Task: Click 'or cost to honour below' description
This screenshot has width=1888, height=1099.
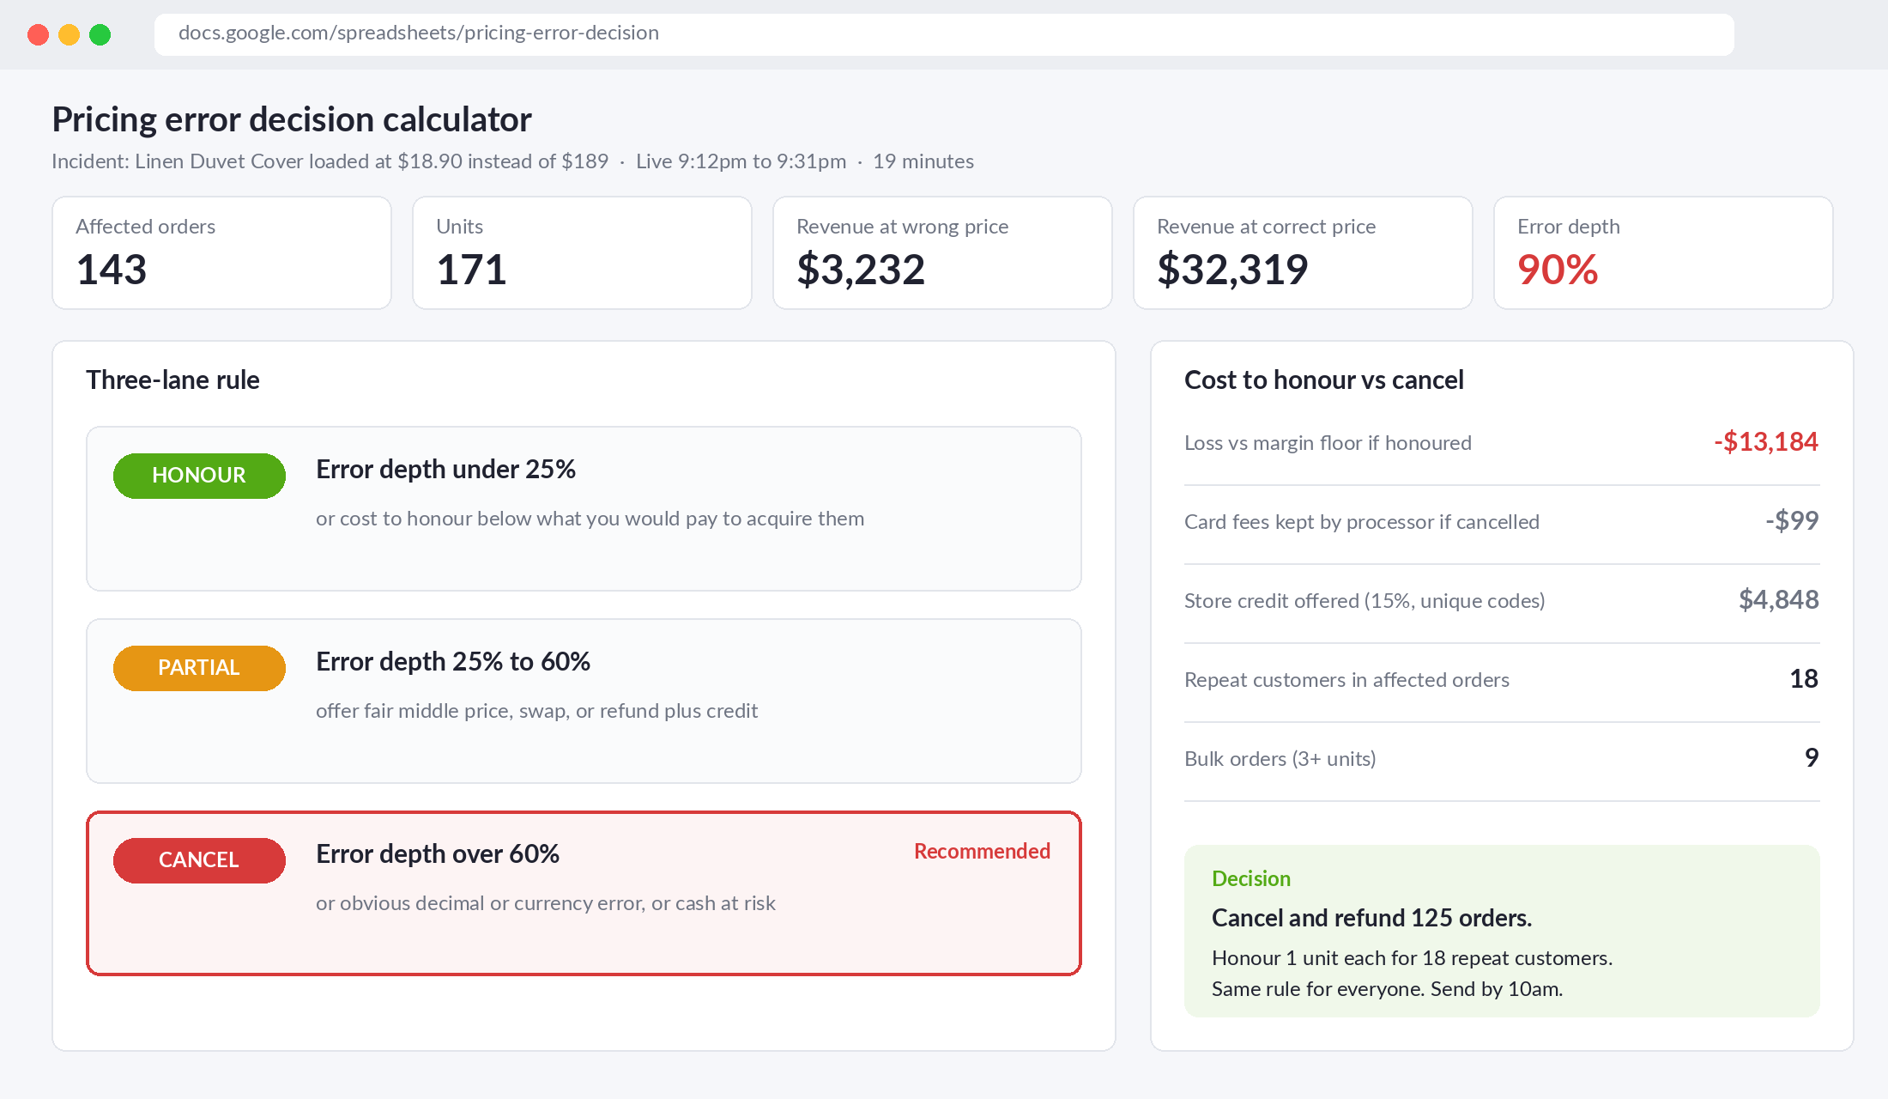Action: pyautogui.click(x=590, y=519)
